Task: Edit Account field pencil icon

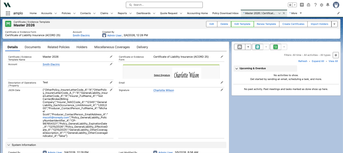Action: [x=111, y=64]
